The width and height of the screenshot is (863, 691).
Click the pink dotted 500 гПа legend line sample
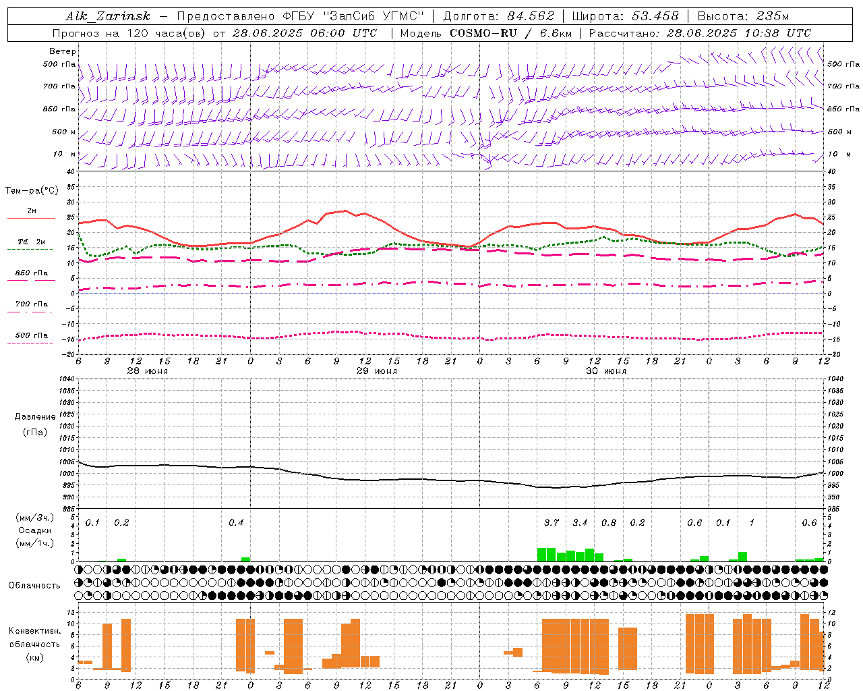[30, 343]
